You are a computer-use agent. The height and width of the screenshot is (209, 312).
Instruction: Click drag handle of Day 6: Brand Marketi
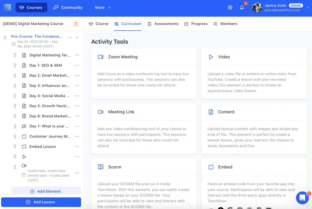click(15, 116)
